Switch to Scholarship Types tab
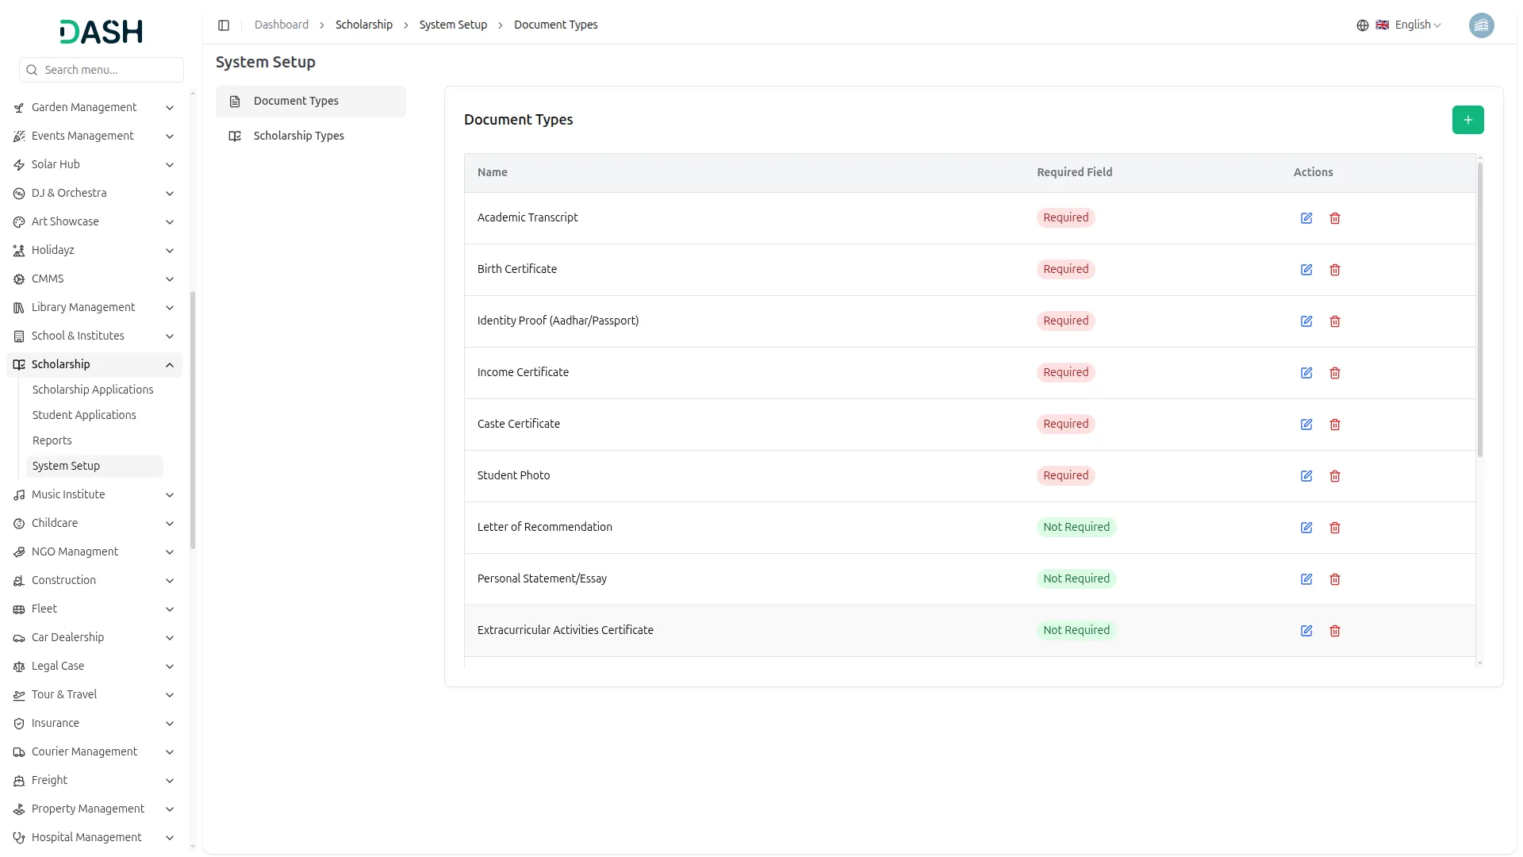This screenshot has height=857, width=1523. pos(298,136)
